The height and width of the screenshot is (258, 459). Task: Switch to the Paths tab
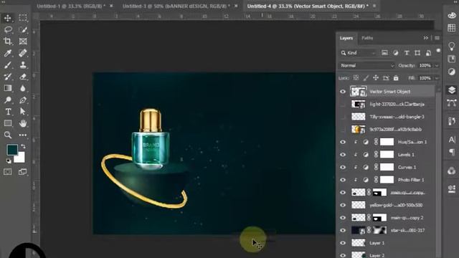[x=367, y=38]
